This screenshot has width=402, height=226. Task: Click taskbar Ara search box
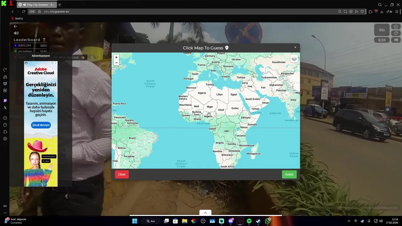pos(151,221)
